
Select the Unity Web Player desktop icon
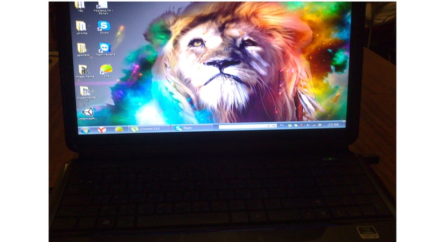(x=87, y=114)
